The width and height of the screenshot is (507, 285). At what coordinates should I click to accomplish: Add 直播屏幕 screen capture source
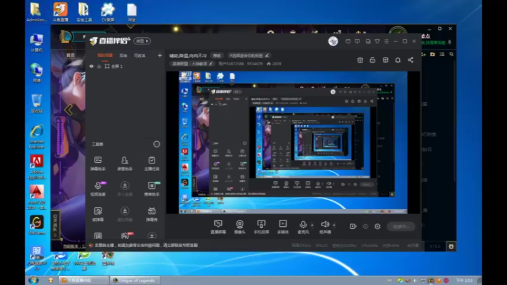[x=218, y=227]
